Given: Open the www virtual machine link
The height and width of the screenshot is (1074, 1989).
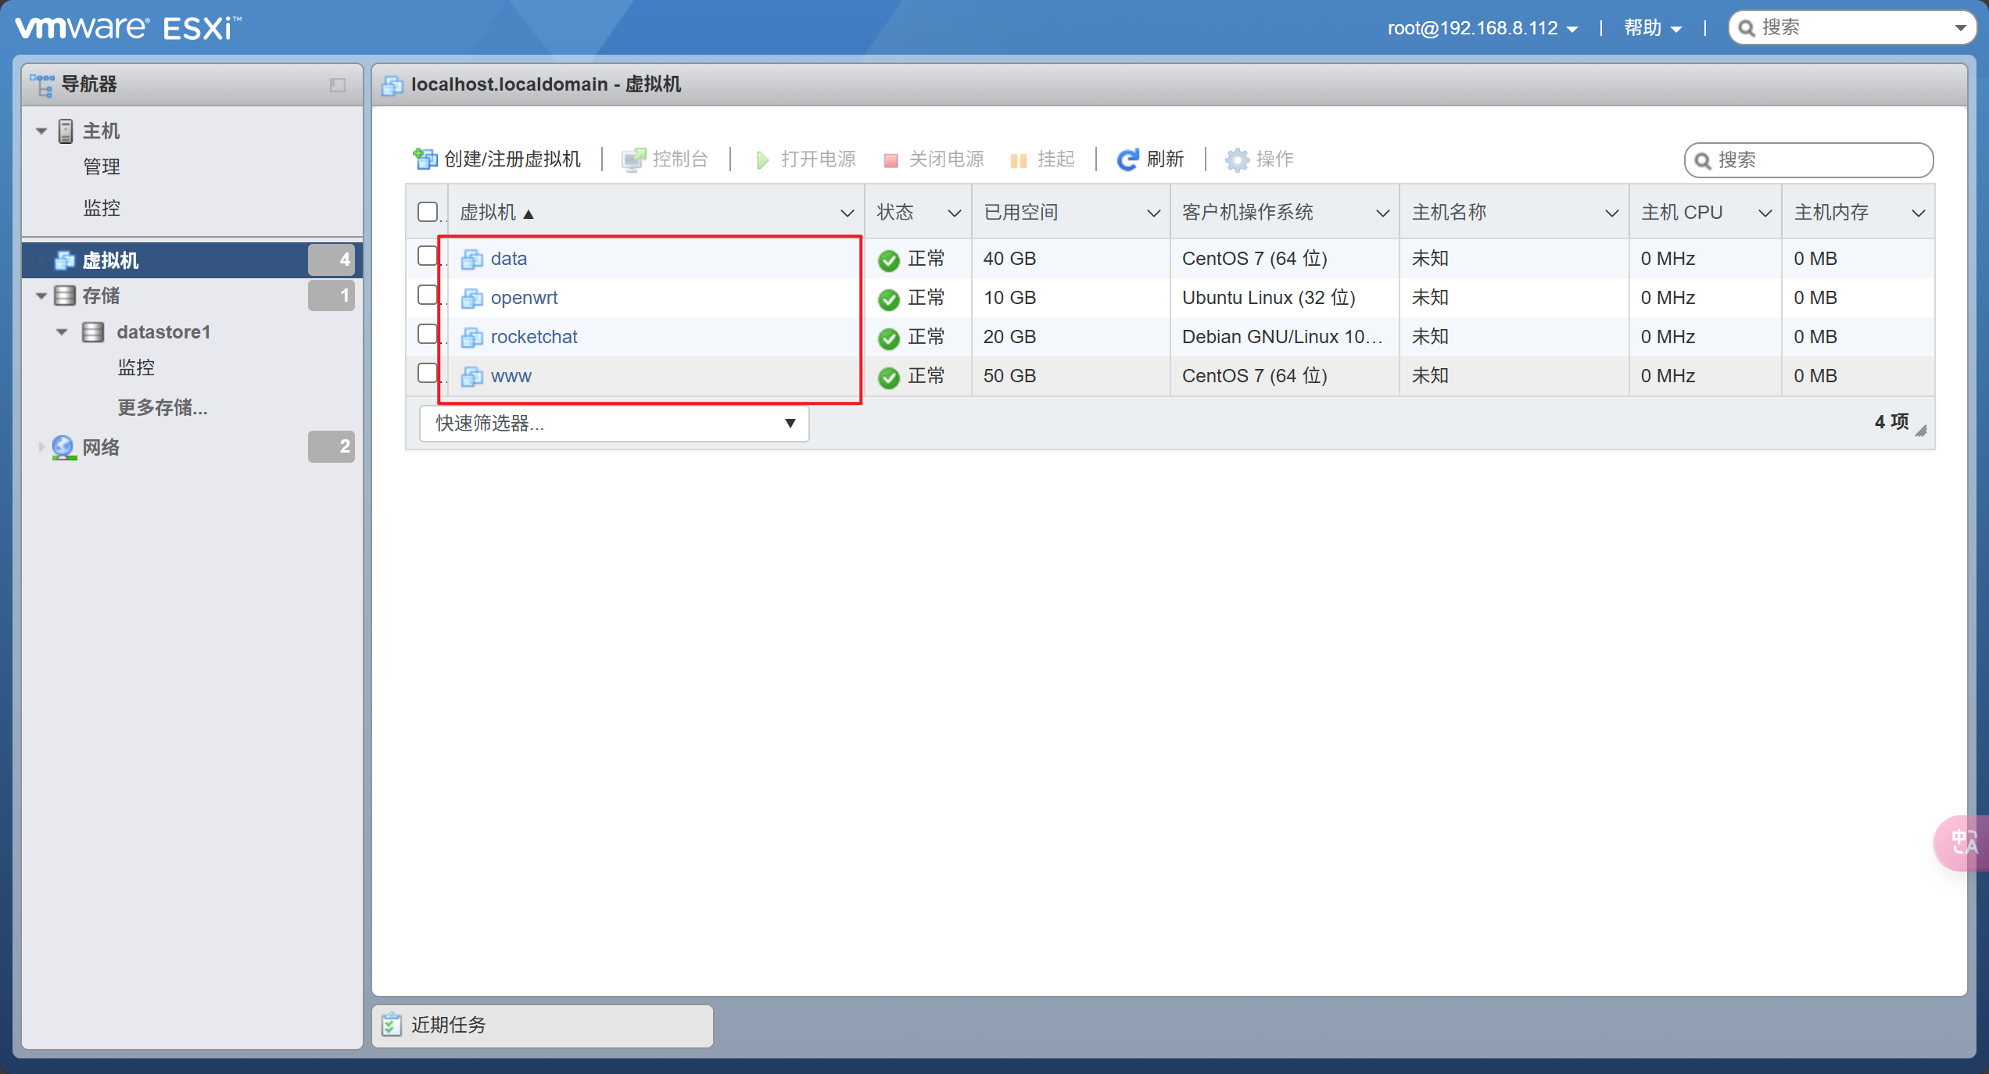Looking at the screenshot, I should click(x=511, y=376).
